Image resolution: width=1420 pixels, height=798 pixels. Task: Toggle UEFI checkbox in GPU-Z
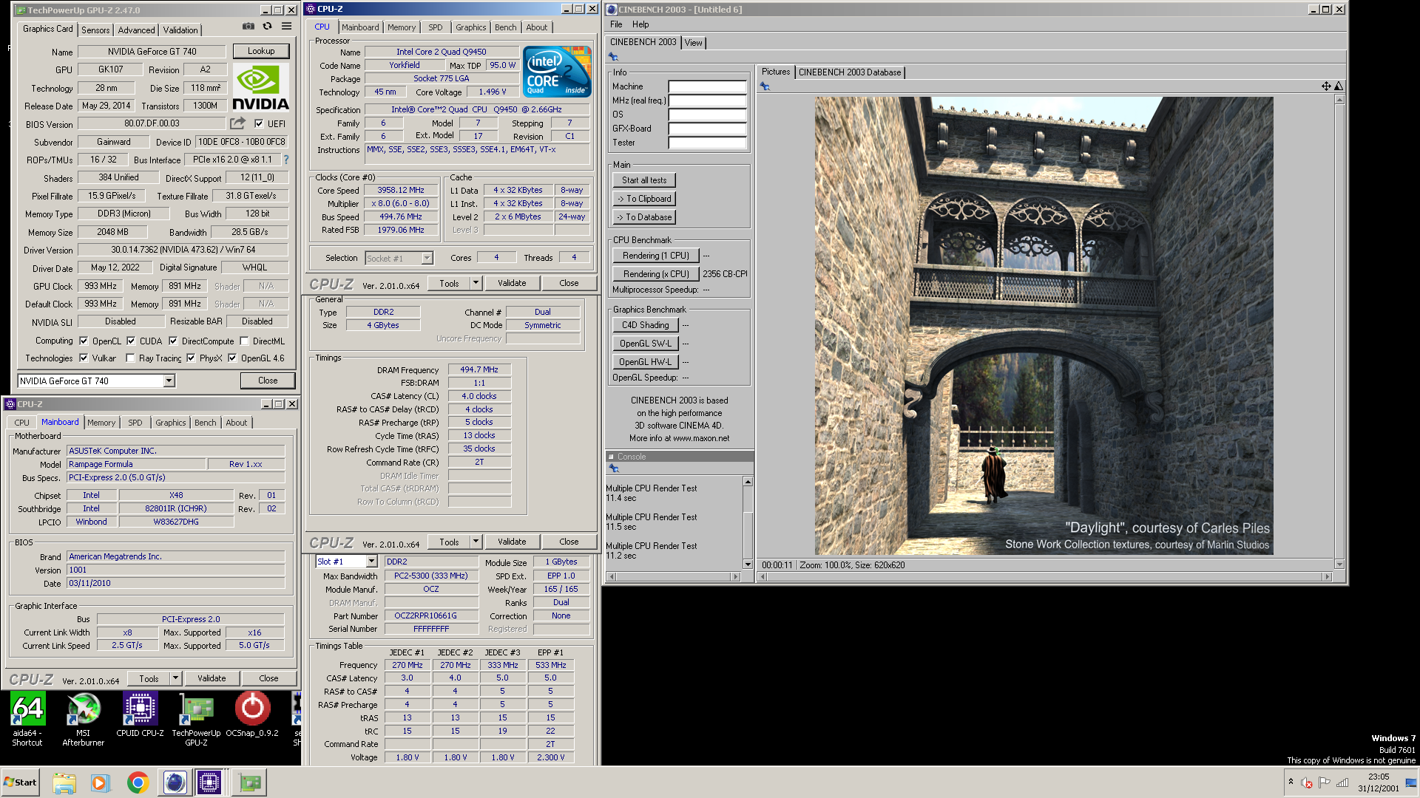(x=259, y=124)
